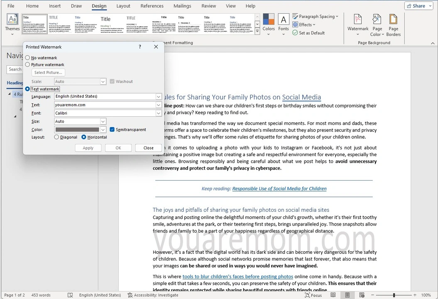Collapse the 4 Rules heading in Navigation
Viewport: 438px width, 299px height.
[10, 94]
